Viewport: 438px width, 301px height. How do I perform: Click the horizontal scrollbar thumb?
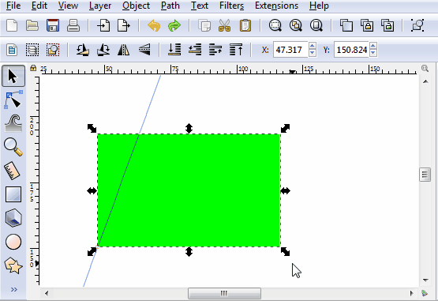point(225,293)
